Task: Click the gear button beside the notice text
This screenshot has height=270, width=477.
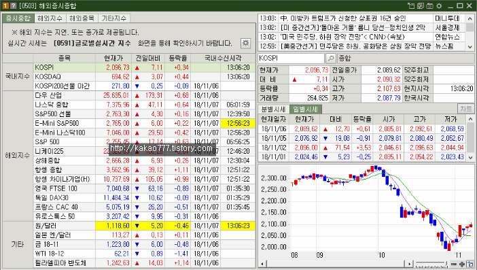Action: point(245,44)
